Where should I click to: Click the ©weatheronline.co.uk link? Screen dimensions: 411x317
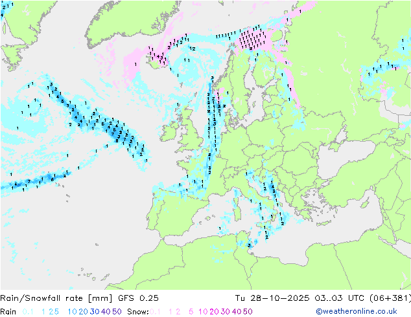point(357,311)
